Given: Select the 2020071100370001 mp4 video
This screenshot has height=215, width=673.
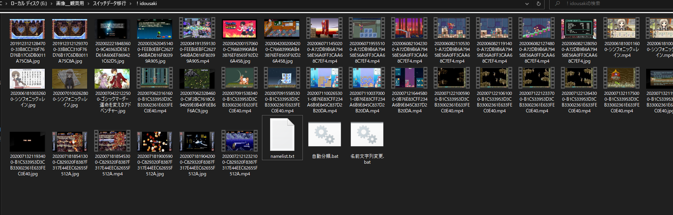Looking at the screenshot, I should coord(367,79).
